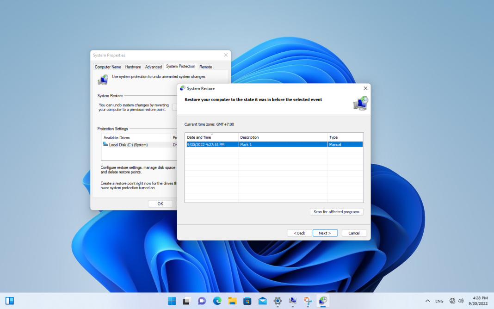This screenshot has width=494, height=309.
Task: Click the Next button
Action: pos(325,233)
